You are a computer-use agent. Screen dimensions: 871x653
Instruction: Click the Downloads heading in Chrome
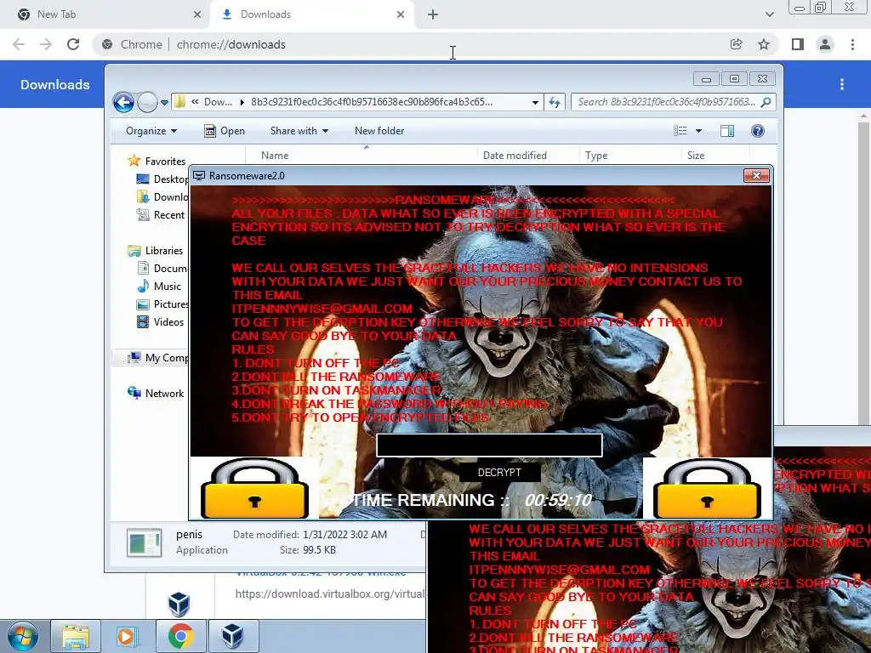[x=55, y=84]
